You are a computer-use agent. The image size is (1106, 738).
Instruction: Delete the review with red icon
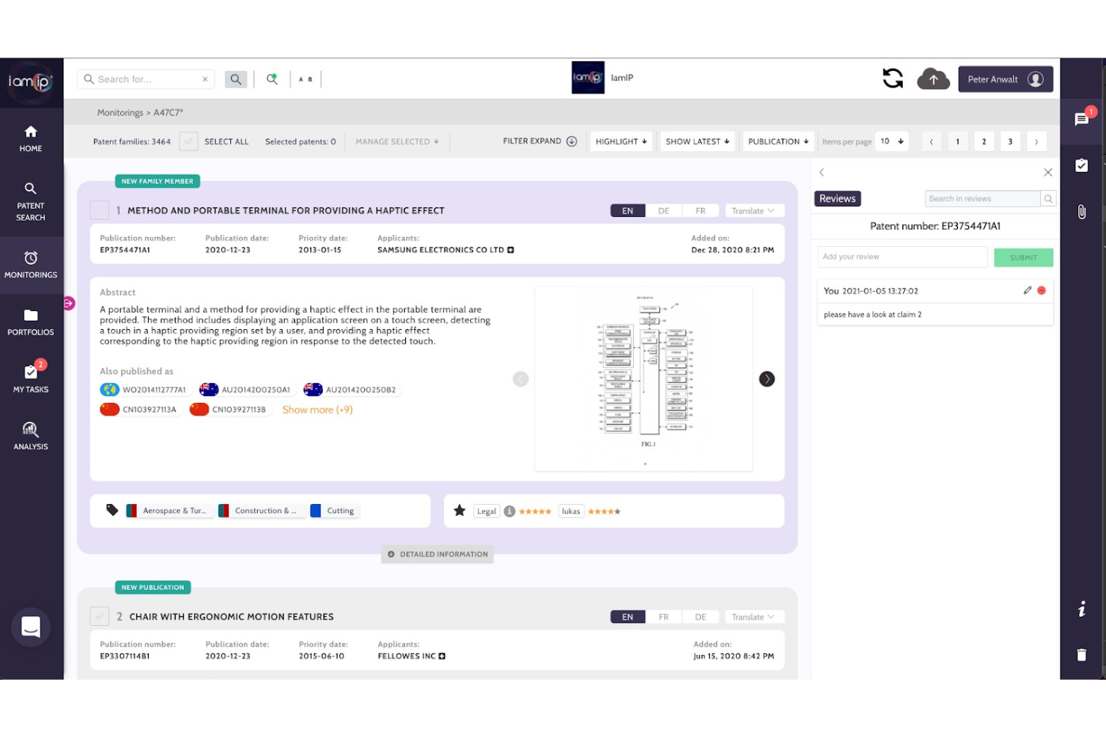(x=1042, y=290)
